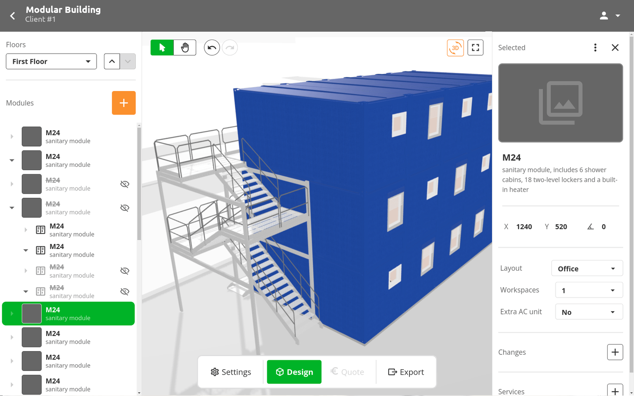The width and height of the screenshot is (634, 396).
Task: Add a new module with the orange plus button
Action: tap(123, 103)
